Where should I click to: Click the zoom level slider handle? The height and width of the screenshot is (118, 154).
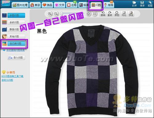(62, 14)
